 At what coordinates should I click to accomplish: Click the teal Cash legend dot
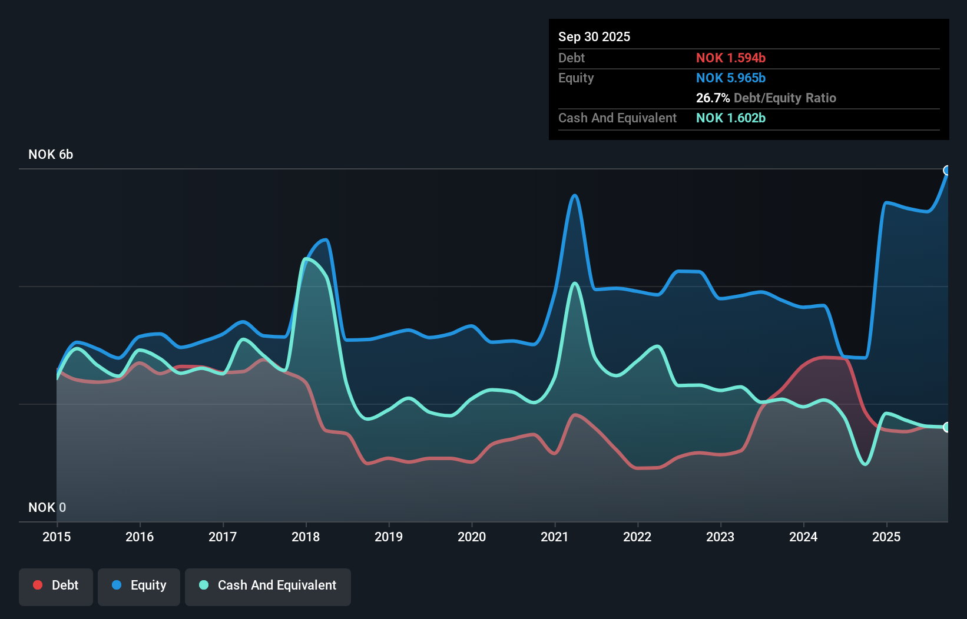(x=204, y=585)
